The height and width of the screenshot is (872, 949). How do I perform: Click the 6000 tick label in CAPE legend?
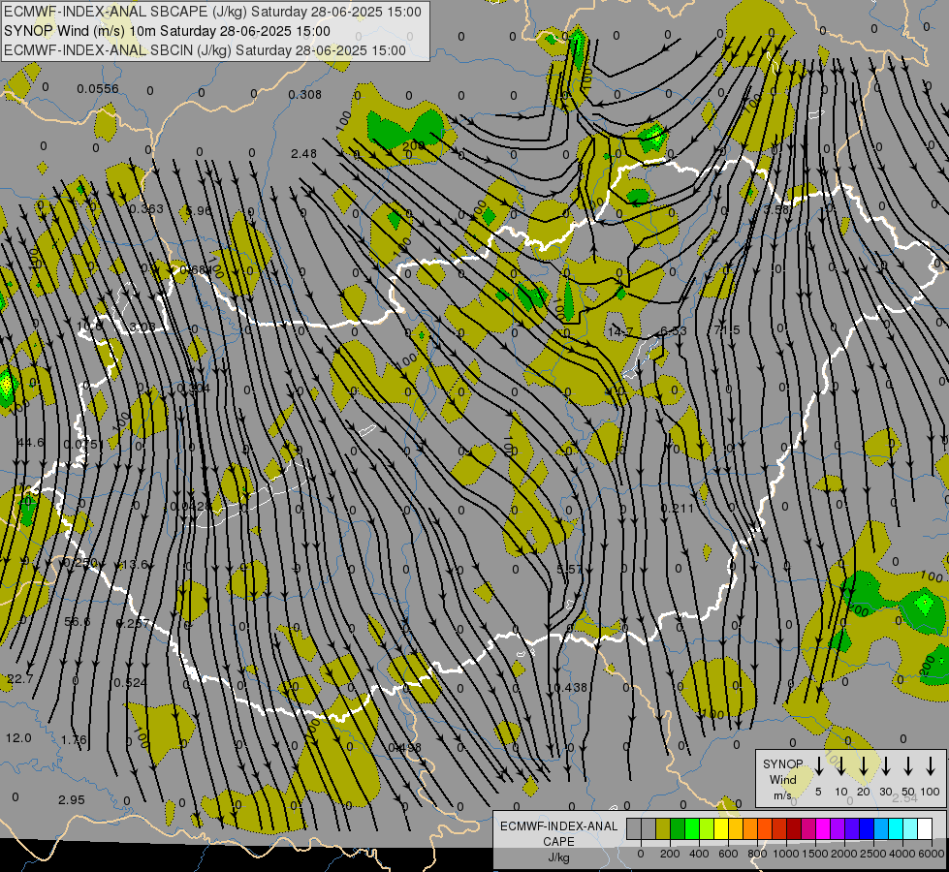click(933, 854)
